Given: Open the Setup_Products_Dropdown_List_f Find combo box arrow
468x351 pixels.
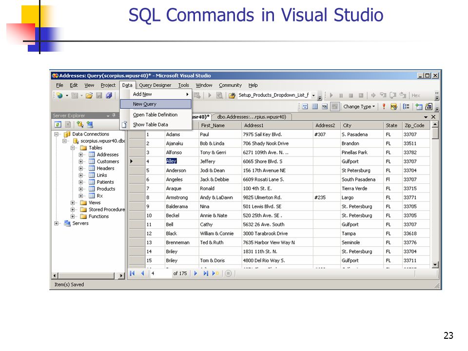Looking at the screenshot, I should coord(313,96).
